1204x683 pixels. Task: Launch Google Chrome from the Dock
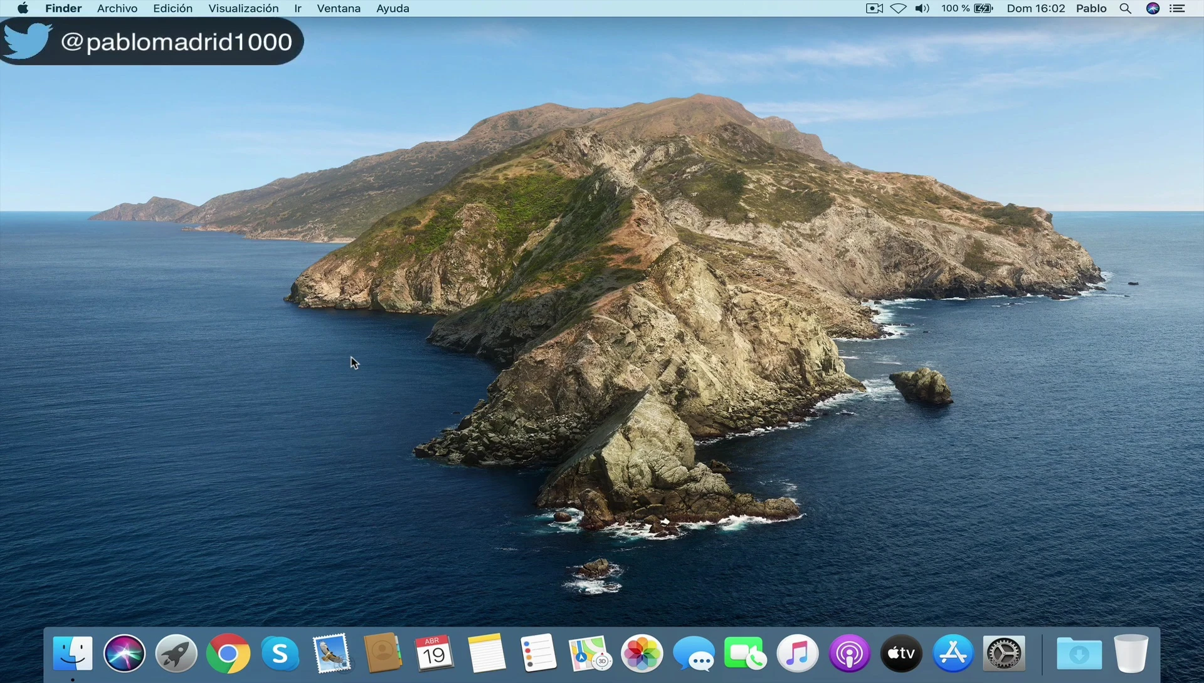pos(228,654)
